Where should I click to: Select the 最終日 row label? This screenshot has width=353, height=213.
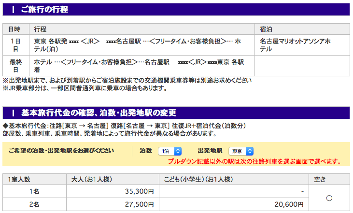coord(16,66)
